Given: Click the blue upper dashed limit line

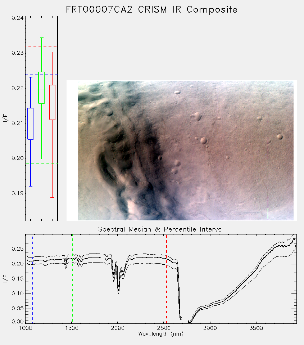Looking at the screenshot, I should (41, 75).
